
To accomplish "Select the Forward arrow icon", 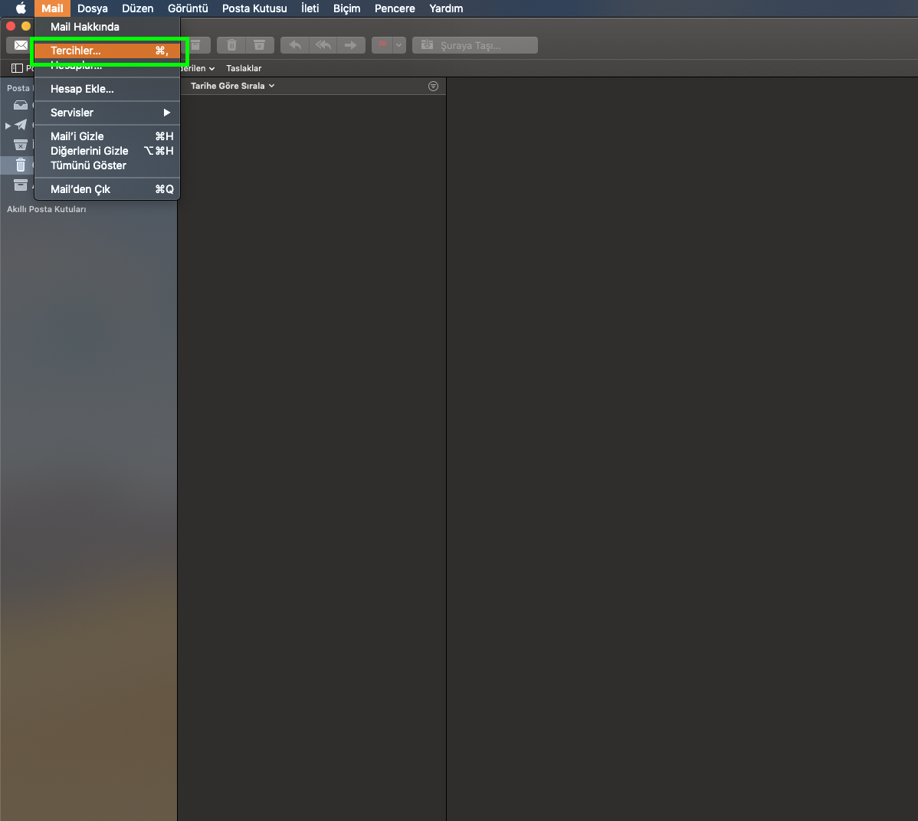I will (x=351, y=45).
